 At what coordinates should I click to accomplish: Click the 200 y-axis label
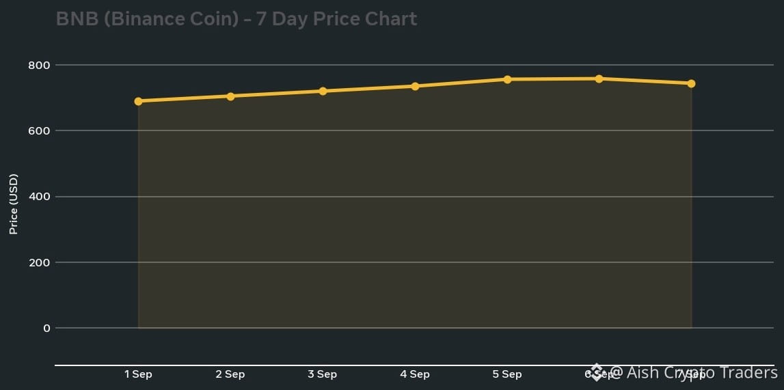pyautogui.click(x=39, y=262)
